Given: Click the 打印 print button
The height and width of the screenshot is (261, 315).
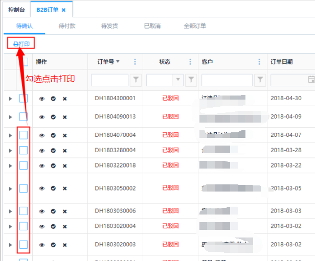Looking at the screenshot, I should click(x=21, y=44).
